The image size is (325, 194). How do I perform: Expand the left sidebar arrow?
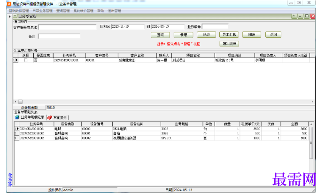[10, 16]
